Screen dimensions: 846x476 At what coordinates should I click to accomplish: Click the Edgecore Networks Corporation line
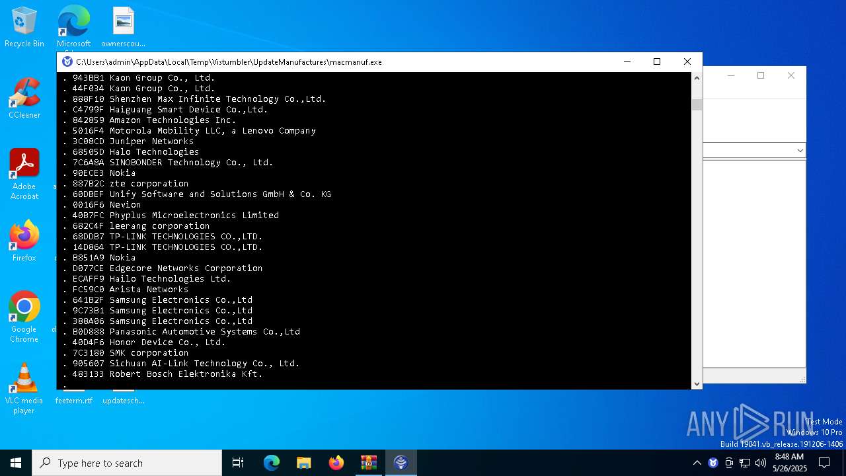pyautogui.click(x=163, y=268)
